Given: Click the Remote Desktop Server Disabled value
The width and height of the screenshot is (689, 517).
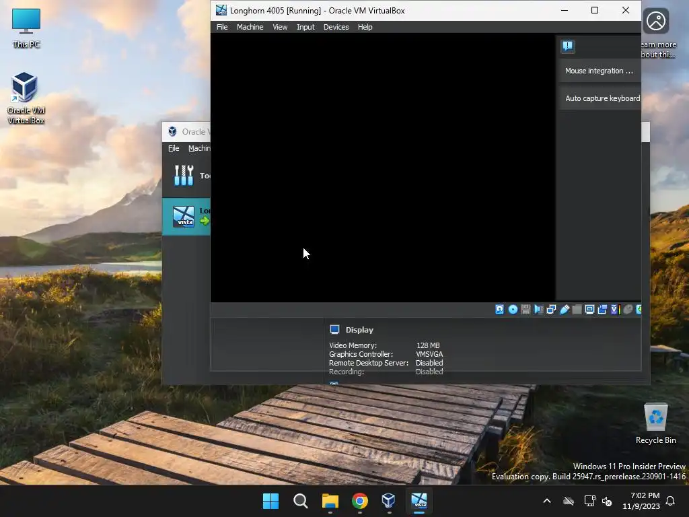Looking at the screenshot, I should tap(429, 363).
